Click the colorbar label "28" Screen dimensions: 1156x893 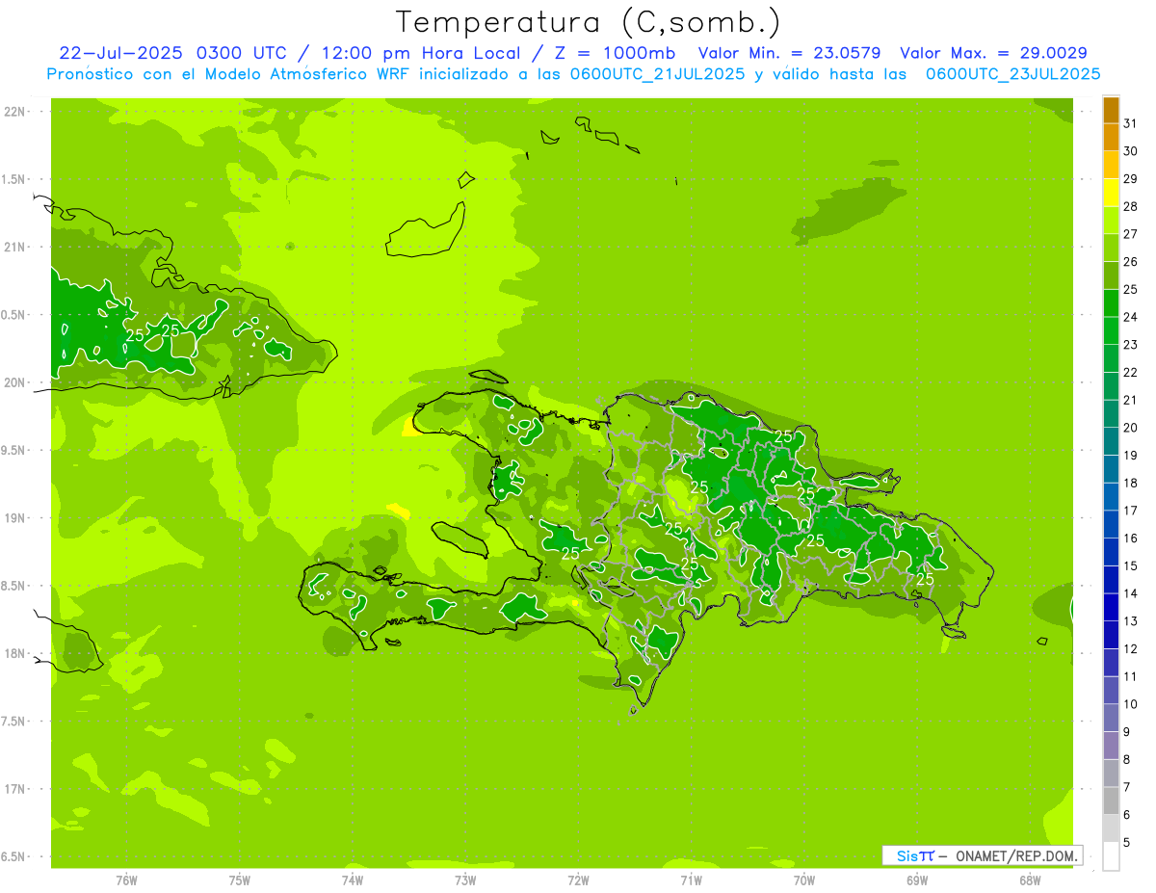[1131, 206]
